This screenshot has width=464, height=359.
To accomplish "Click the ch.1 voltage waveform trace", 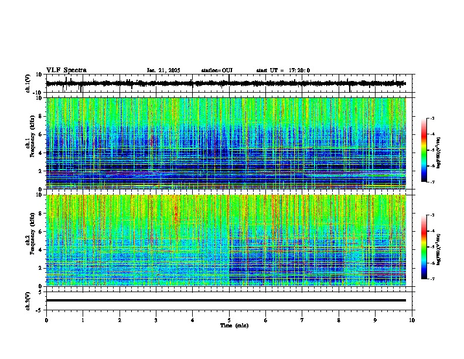I will click(x=226, y=83).
